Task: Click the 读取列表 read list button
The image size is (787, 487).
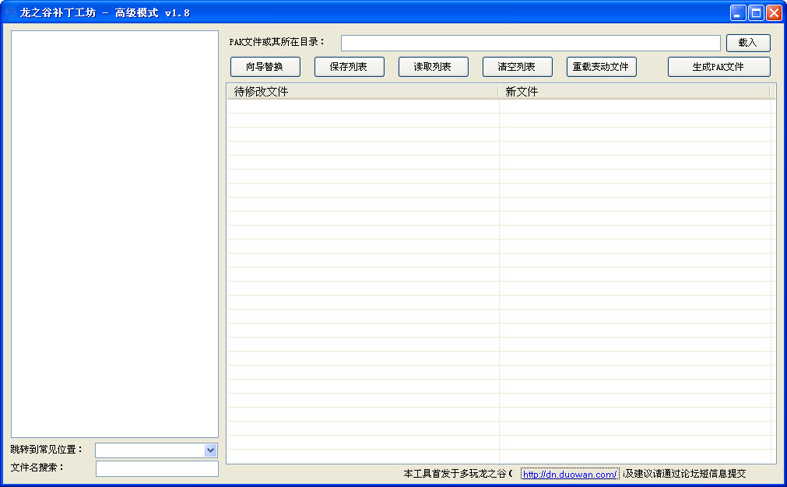Action: tap(433, 67)
